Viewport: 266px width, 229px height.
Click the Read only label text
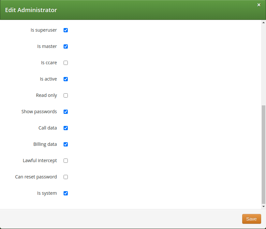click(46, 95)
